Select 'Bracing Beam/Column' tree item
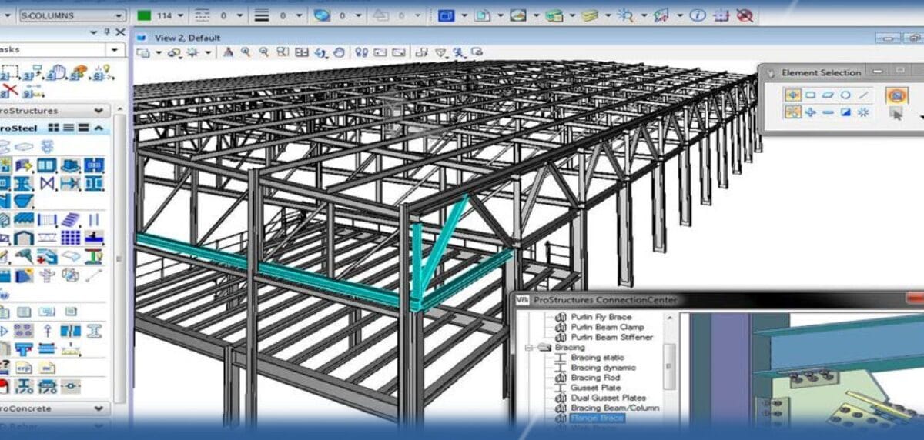Screen dimensions: 924x440 [x=614, y=408]
